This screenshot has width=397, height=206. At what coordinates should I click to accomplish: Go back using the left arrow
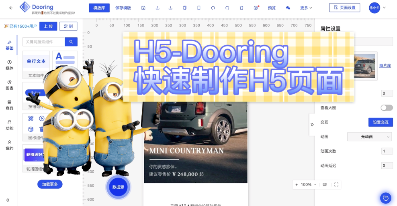11,8
